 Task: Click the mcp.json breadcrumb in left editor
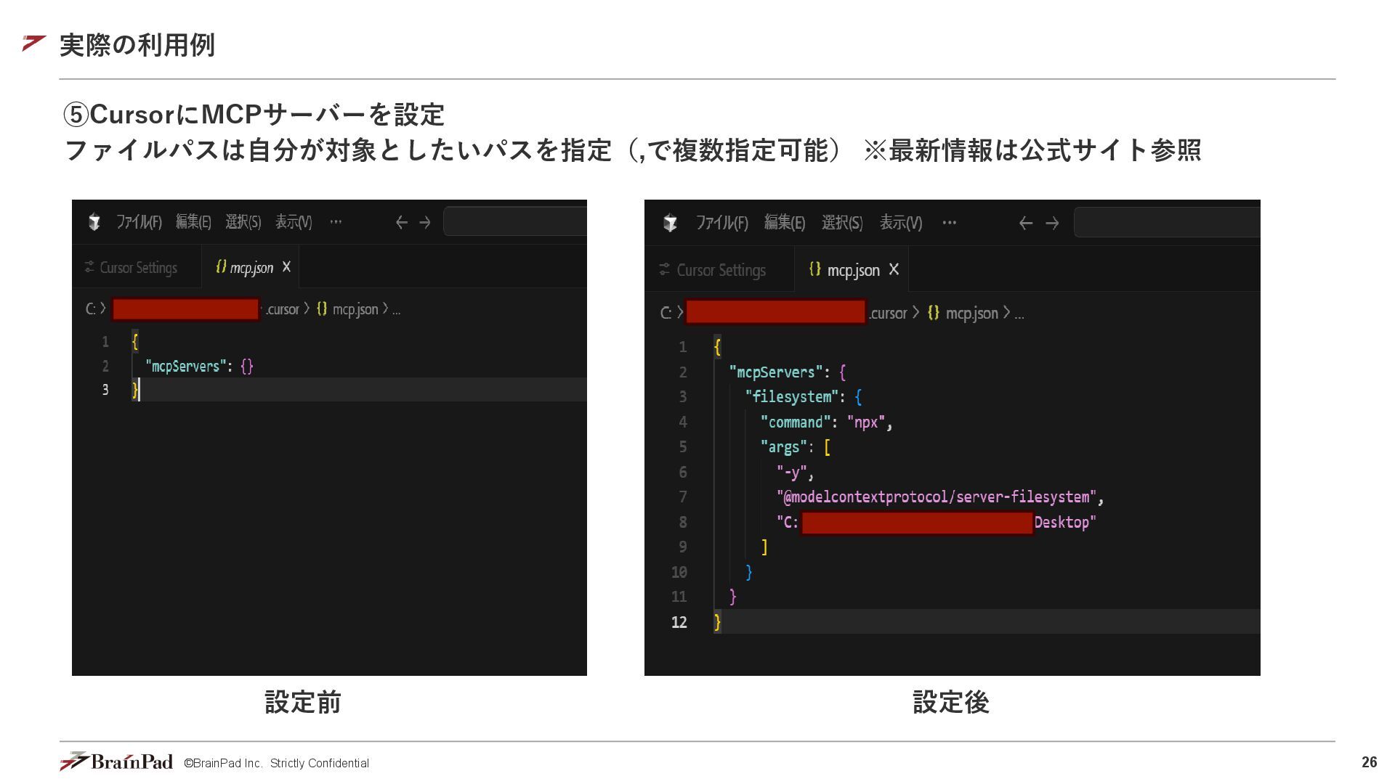355,309
